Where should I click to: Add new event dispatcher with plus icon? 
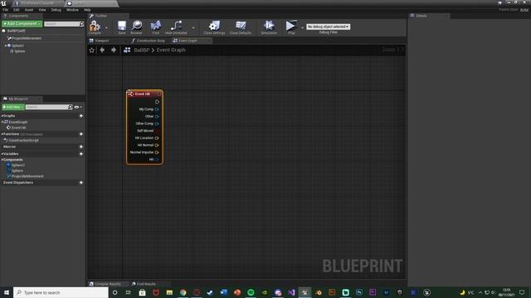[81, 182]
